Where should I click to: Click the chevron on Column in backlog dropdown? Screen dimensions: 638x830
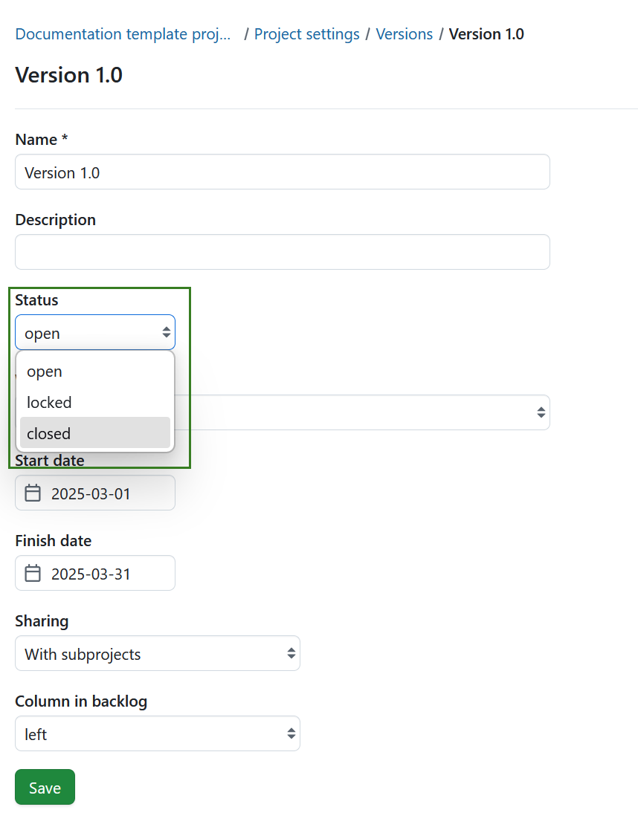291,733
